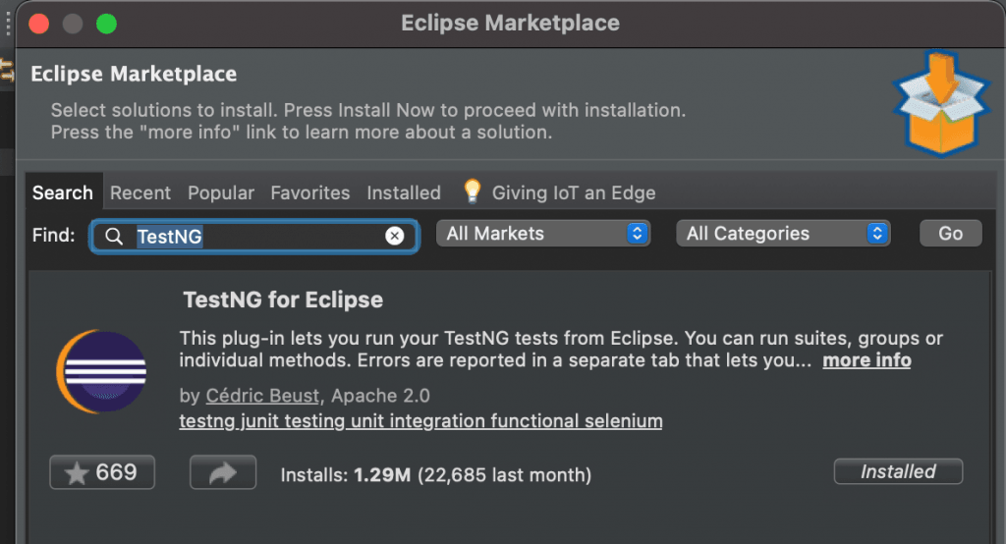Open the All Markets dropdown
Screen dimensions: 1006x544
coord(542,234)
